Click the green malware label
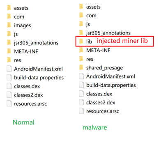This screenshot has width=163, height=150. (x=95, y=127)
